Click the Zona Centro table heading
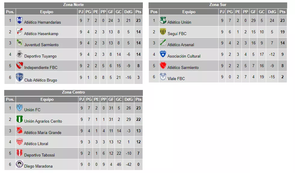 tap(73, 92)
